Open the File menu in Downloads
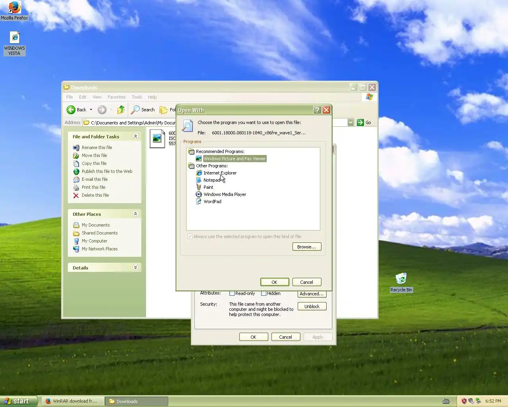508x407 pixels. [69, 97]
